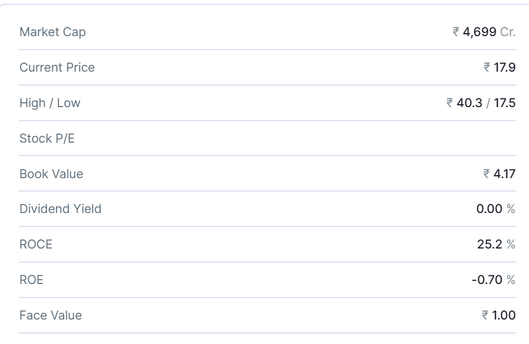
Task: Click the Dividend Yield label
Action: (61, 209)
